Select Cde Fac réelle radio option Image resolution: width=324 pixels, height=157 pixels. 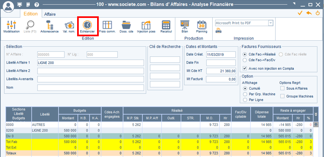(x=281, y=55)
